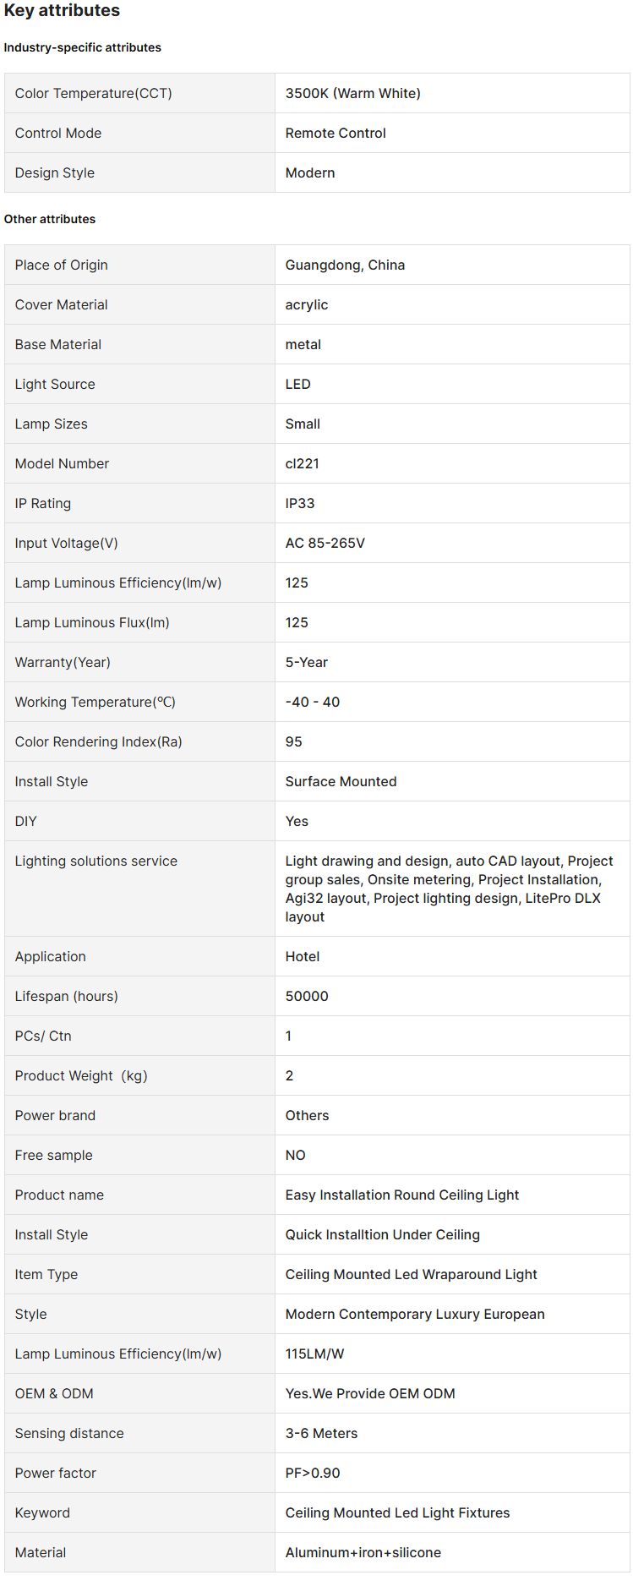Click the "Other attributes" subheading
The image size is (633, 1586).
[x=50, y=220]
